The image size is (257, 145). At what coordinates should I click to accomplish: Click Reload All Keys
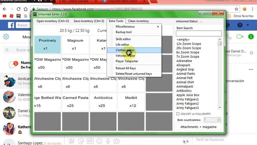[134, 68]
